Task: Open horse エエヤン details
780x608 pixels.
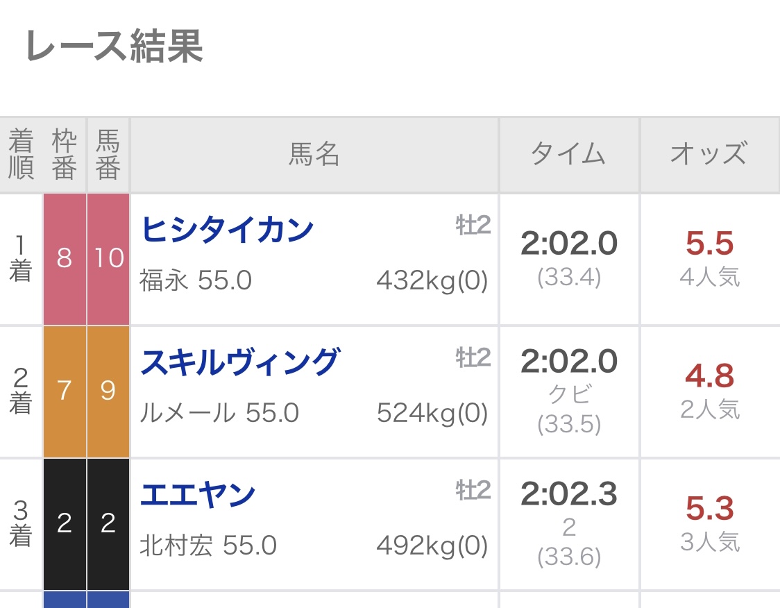Action: click(x=198, y=495)
